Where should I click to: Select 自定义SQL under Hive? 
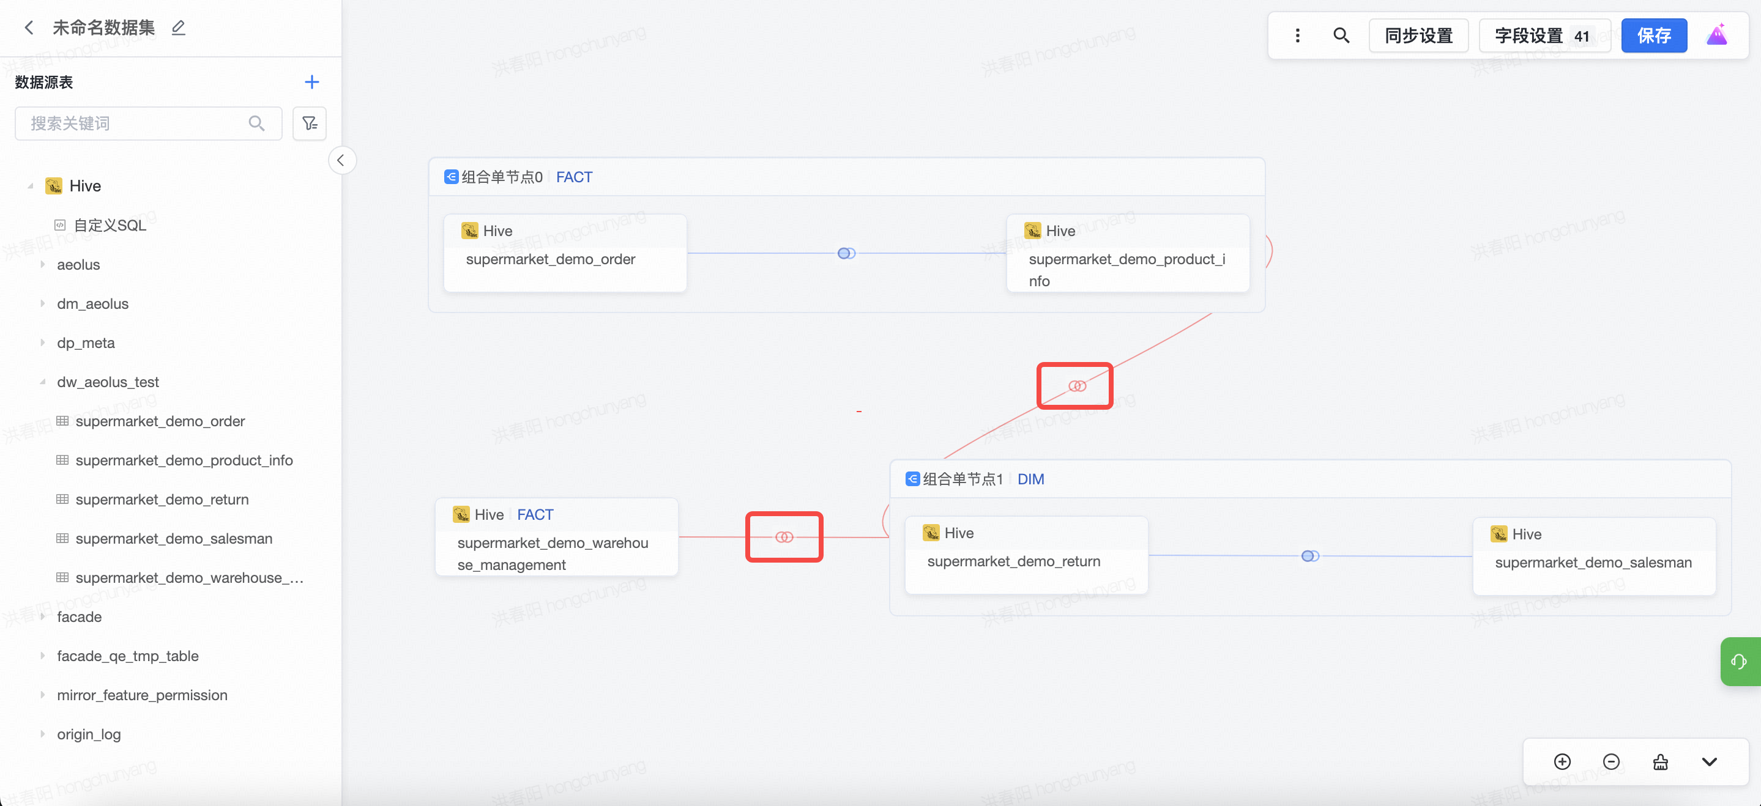click(x=110, y=226)
